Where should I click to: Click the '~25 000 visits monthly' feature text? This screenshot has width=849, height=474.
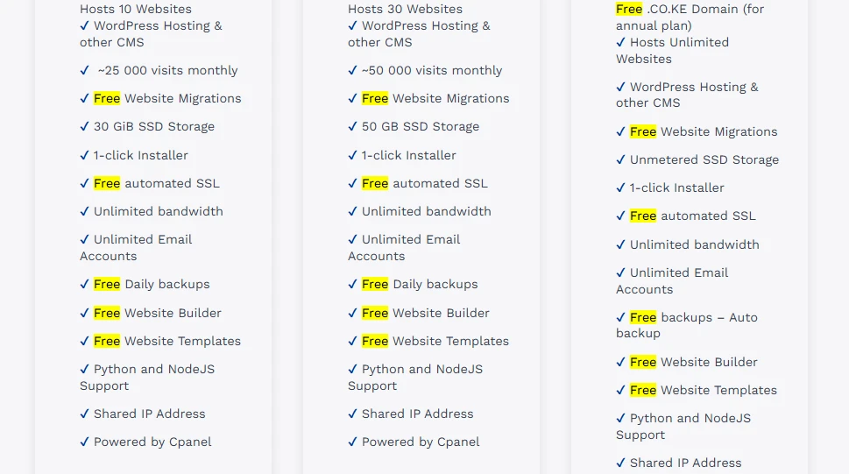(x=168, y=70)
